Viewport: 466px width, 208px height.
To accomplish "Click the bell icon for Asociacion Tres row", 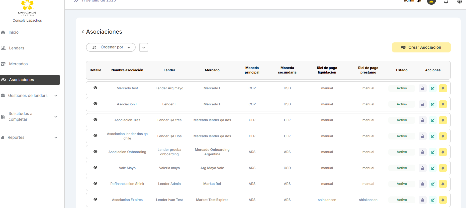I will click(443, 120).
